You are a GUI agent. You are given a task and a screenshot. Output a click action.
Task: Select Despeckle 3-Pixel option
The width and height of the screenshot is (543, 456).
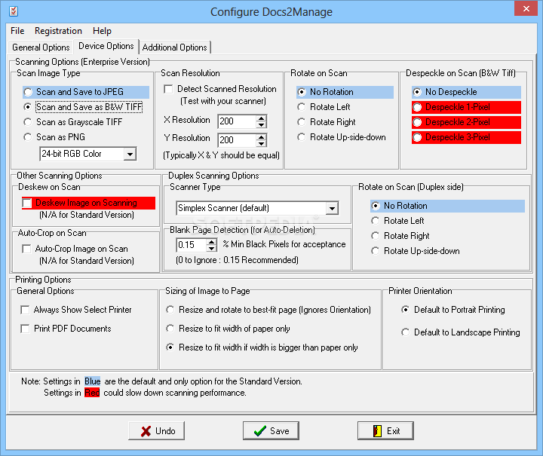point(466,137)
